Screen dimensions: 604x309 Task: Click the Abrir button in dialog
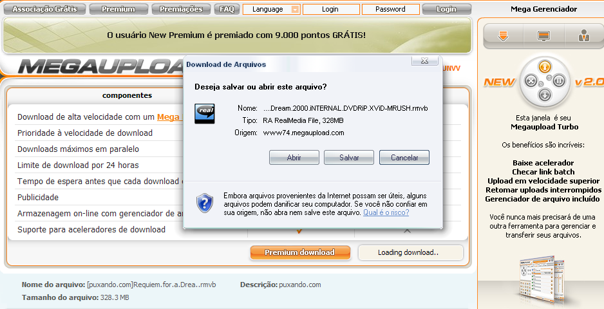pos(294,157)
